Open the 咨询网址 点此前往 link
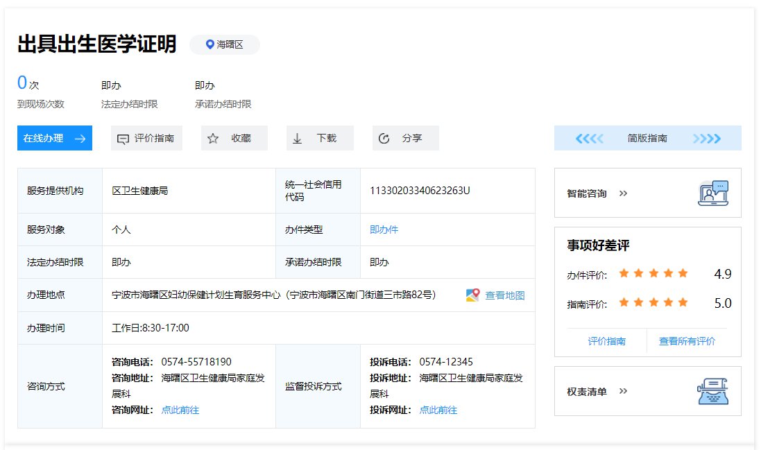 [x=180, y=410]
